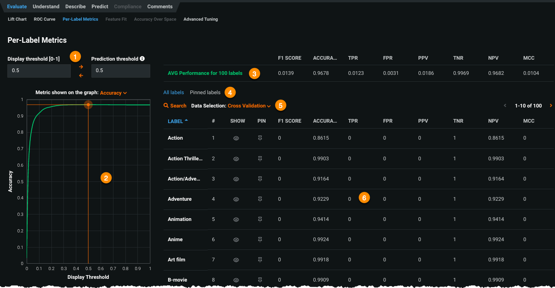Pin the Action label row
Screen dimensions: 555x288
point(260,138)
